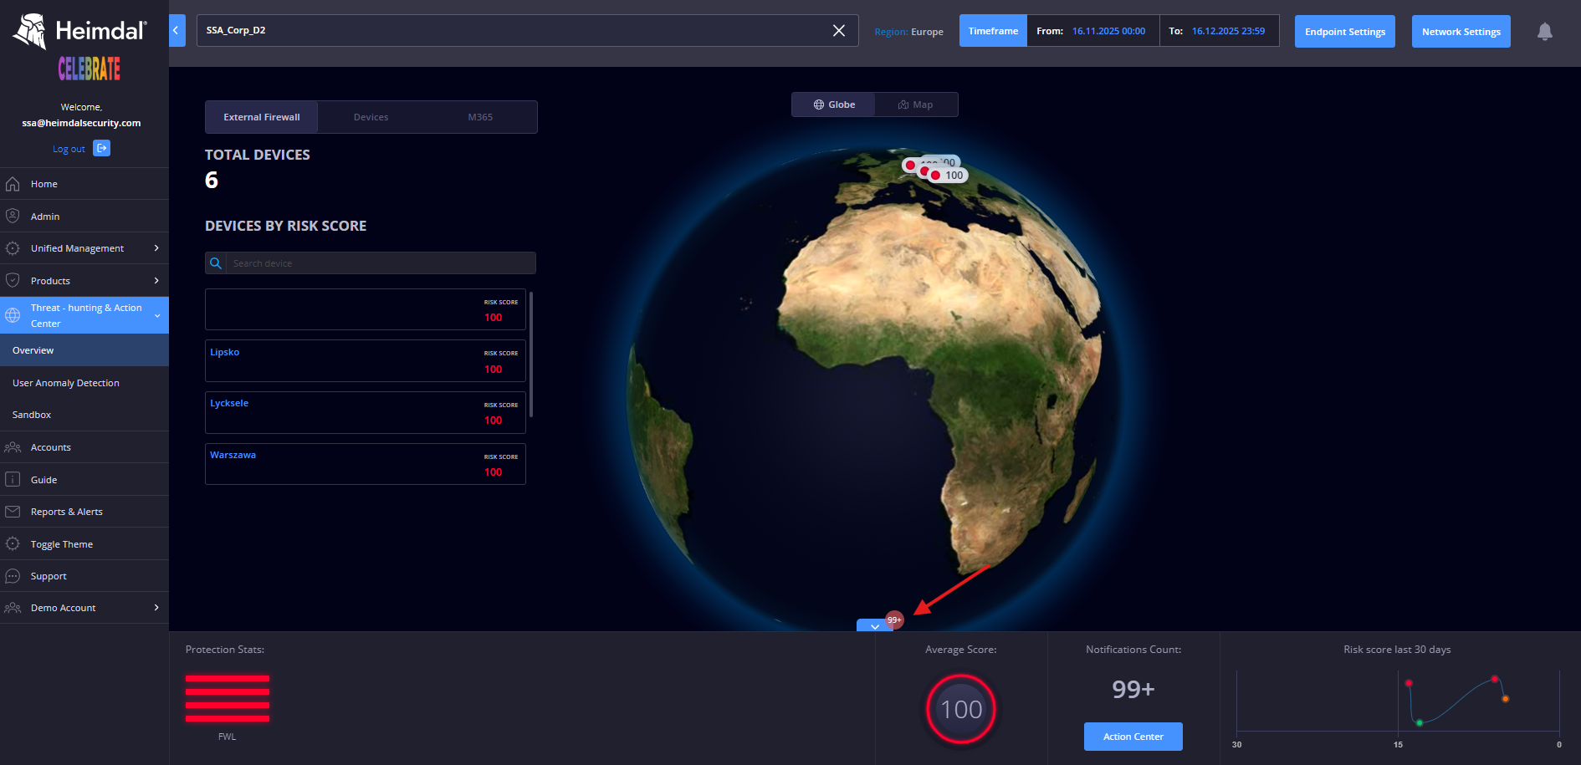Open Network Settings
The height and width of the screenshot is (765, 1581).
point(1461,32)
